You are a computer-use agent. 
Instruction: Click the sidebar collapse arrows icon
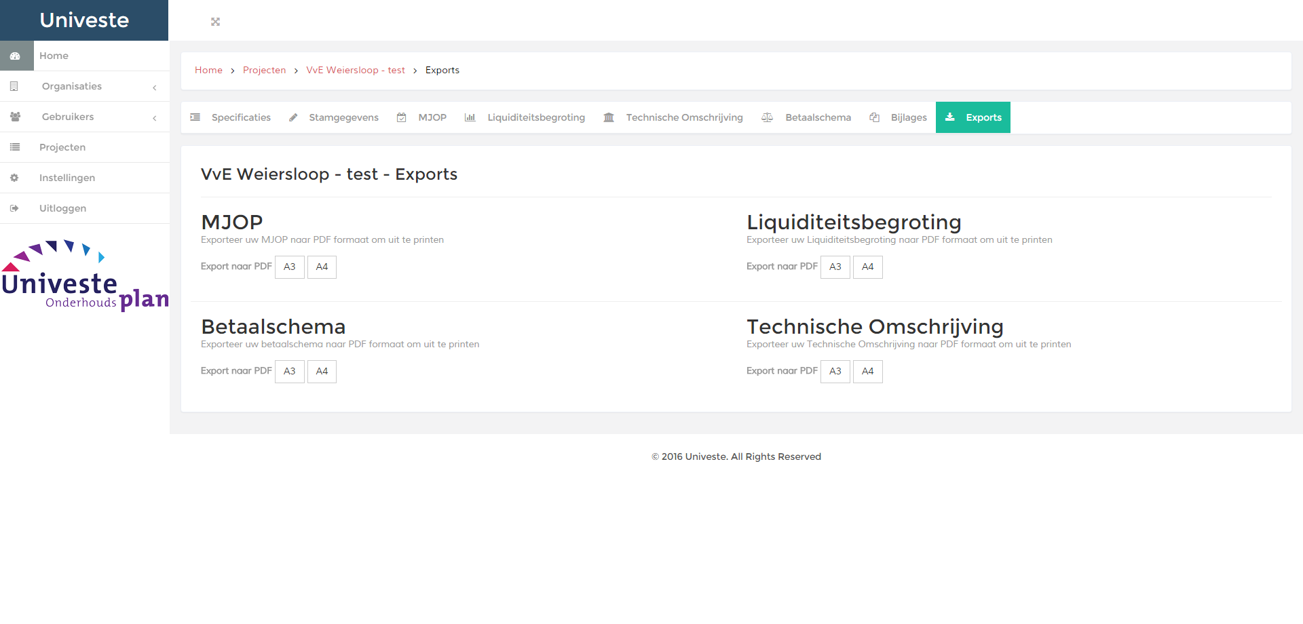coord(215,21)
